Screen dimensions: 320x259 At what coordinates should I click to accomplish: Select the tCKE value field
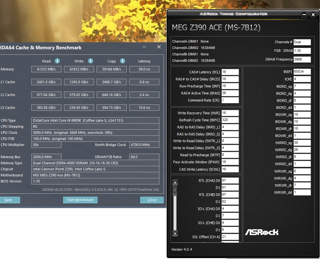pyautogui.click(x=302, y=79)
